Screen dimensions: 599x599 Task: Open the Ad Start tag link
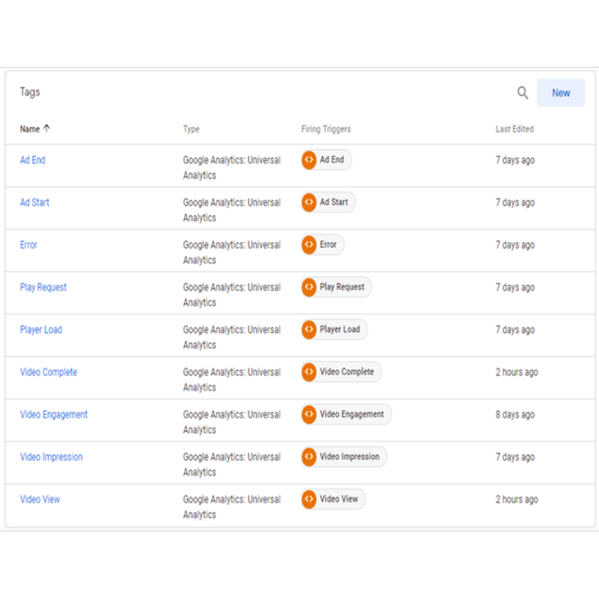point(34,202)
